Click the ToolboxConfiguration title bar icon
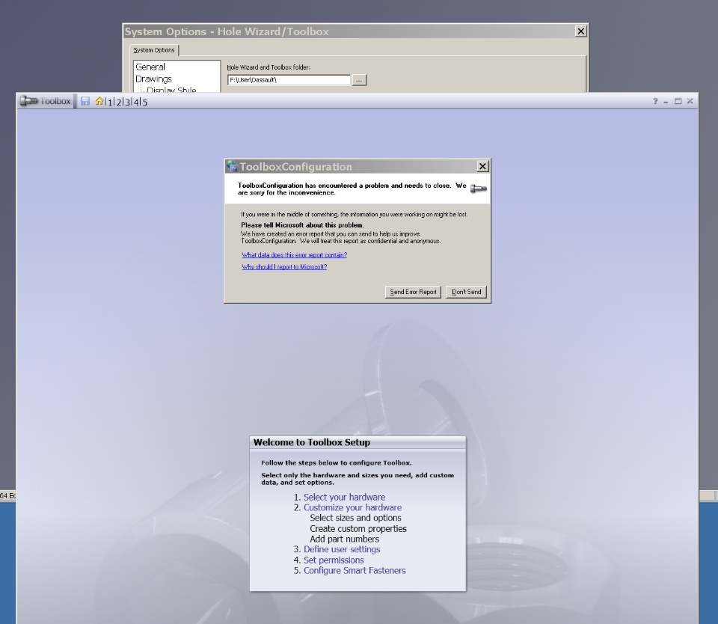718x624 pixels. pos(232,166)
